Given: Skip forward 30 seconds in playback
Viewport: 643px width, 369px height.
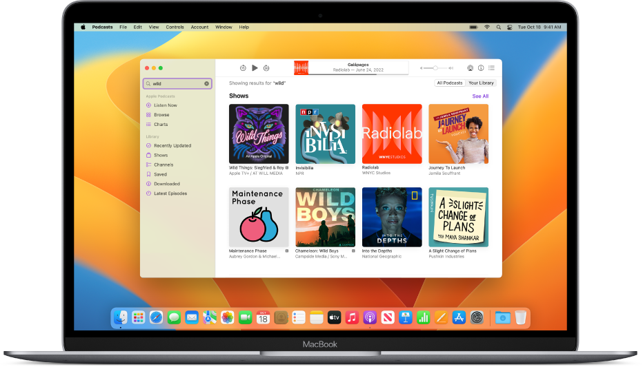Looking at the screenshot, I should point(266,68).
